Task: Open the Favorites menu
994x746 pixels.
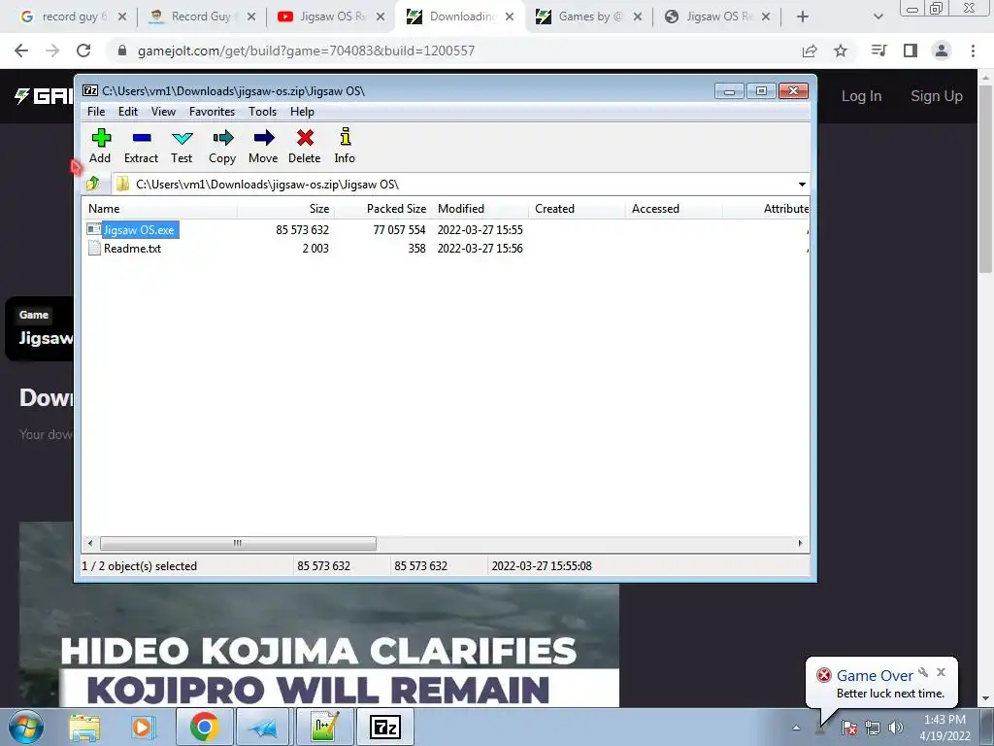Action: click(x=213, y=112)
